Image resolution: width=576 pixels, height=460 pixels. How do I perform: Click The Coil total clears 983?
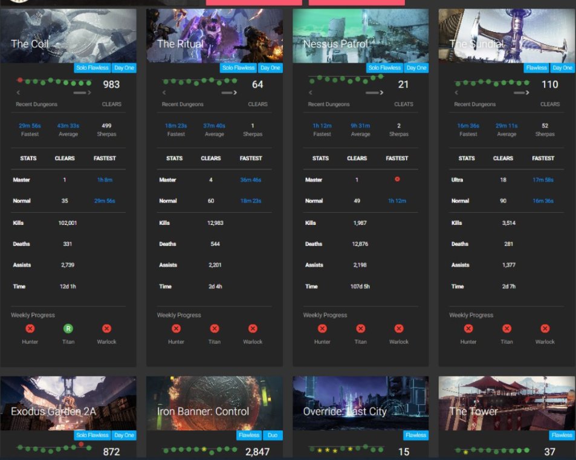point(111,85)
